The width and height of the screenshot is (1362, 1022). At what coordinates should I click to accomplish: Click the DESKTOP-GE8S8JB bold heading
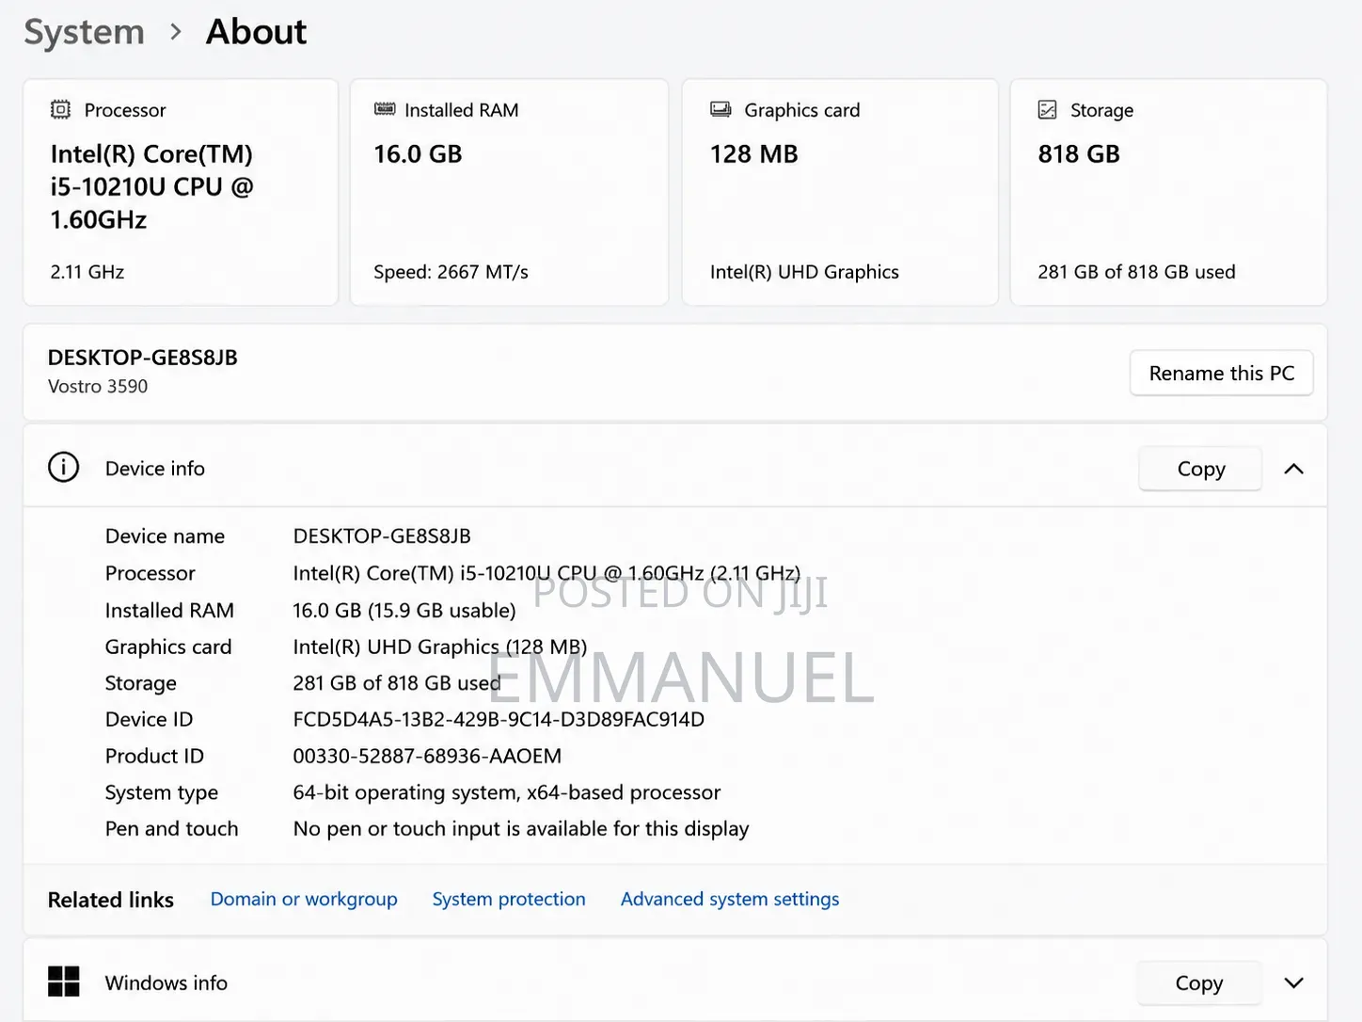pos(143,358)
